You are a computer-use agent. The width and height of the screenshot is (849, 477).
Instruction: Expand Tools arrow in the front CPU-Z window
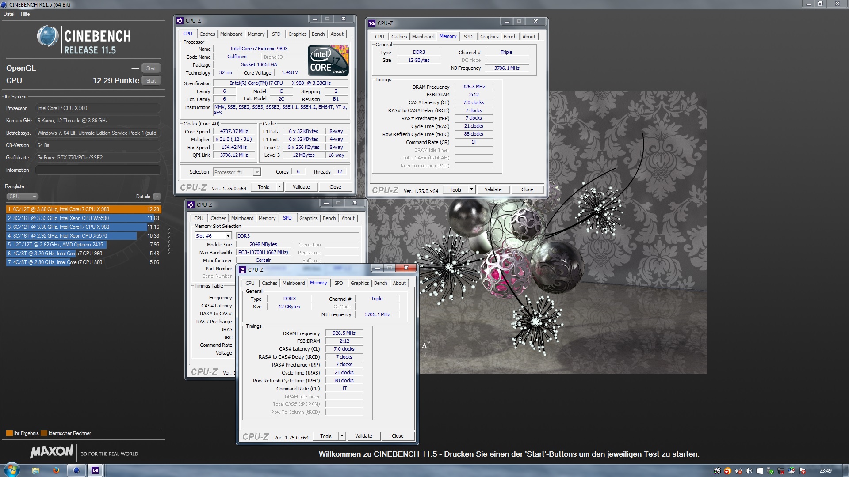click(x=342, y=436)
